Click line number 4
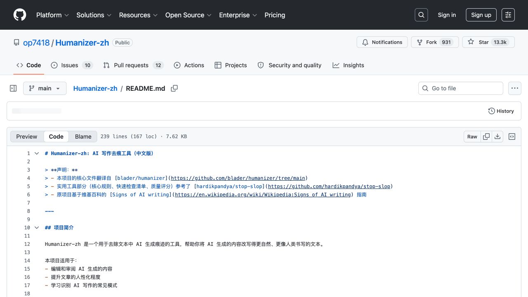This screenshot has width=528, height=297. (x=28, y=178)
